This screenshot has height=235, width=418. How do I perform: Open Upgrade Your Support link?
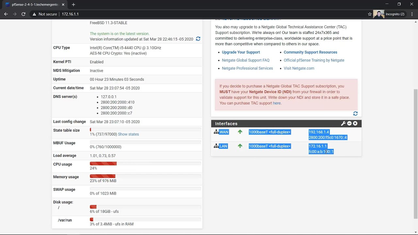(x=241, y=52)
